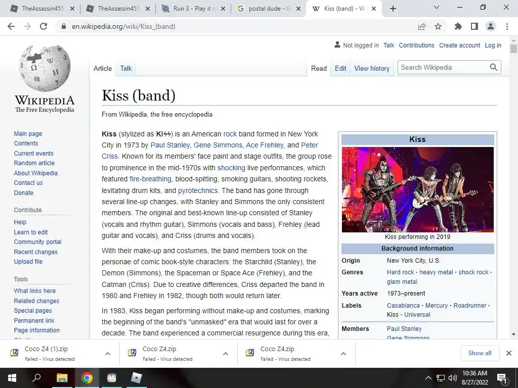Open the Create account link

point(459,45)
